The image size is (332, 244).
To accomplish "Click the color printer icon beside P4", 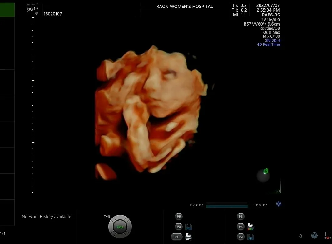I will pos(250,227).
